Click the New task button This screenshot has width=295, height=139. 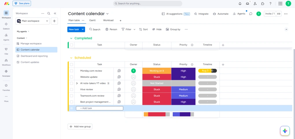[x=74, y=29]
